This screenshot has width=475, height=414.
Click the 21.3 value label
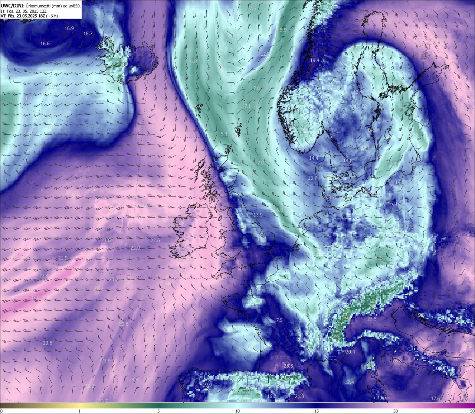click(x=299, y=396)
